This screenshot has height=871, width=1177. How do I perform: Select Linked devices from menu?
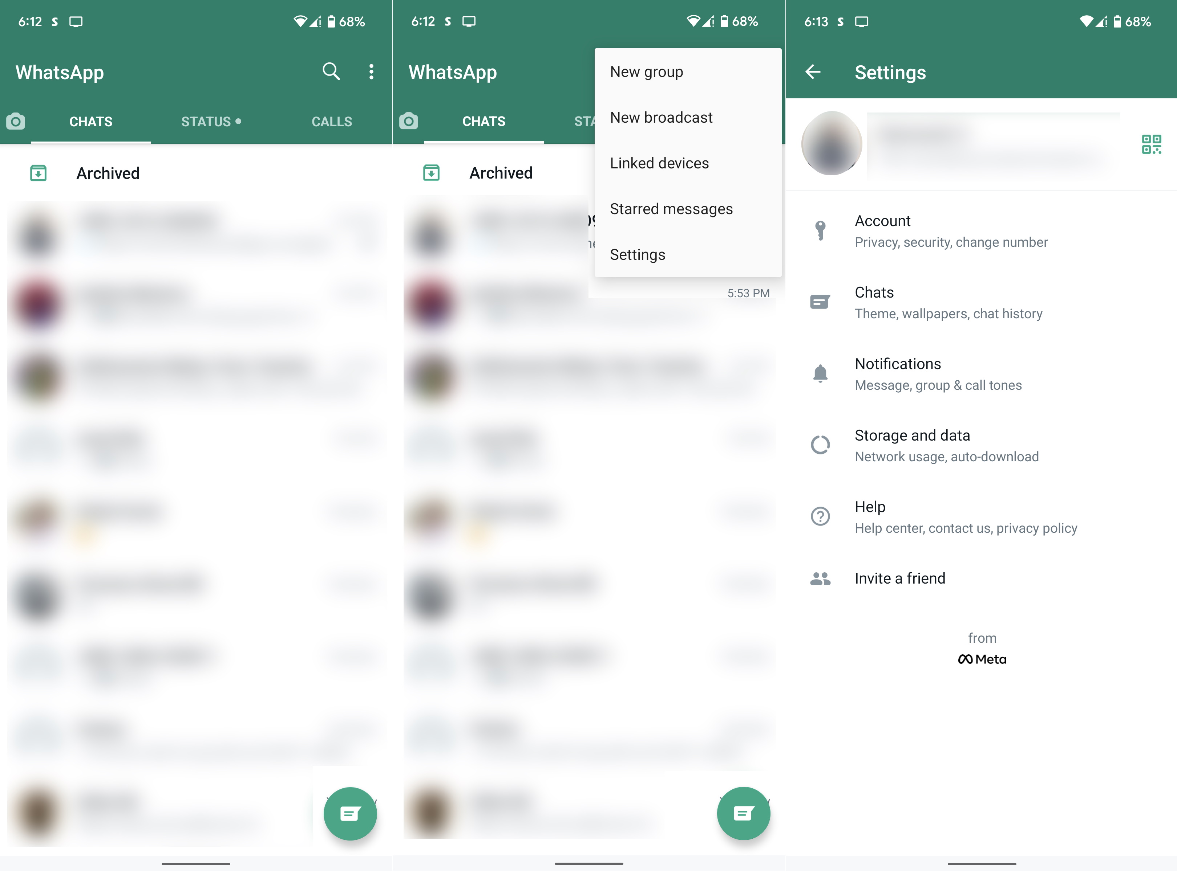click(x=659, y=163)
